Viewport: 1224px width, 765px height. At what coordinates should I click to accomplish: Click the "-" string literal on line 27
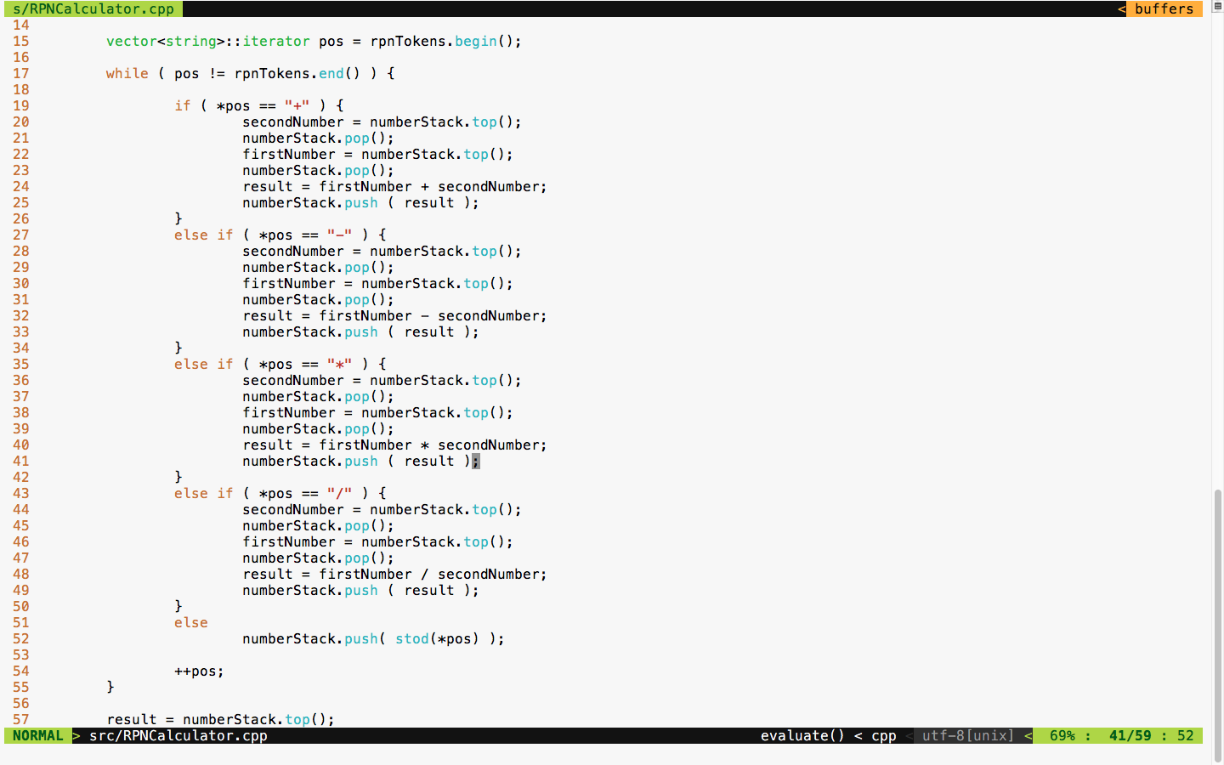tap(340, 235)
